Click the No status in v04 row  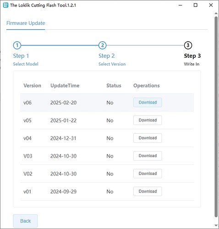pyautogui.click(x=110, y=138)
